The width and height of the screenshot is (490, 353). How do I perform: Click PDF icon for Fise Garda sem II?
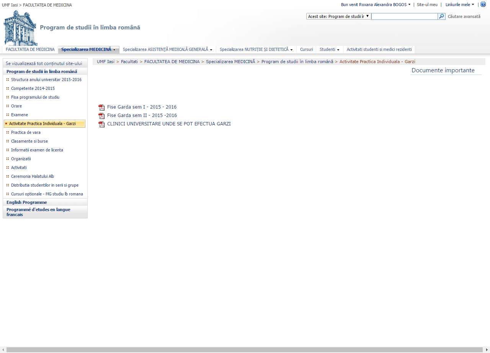(101, 116)
